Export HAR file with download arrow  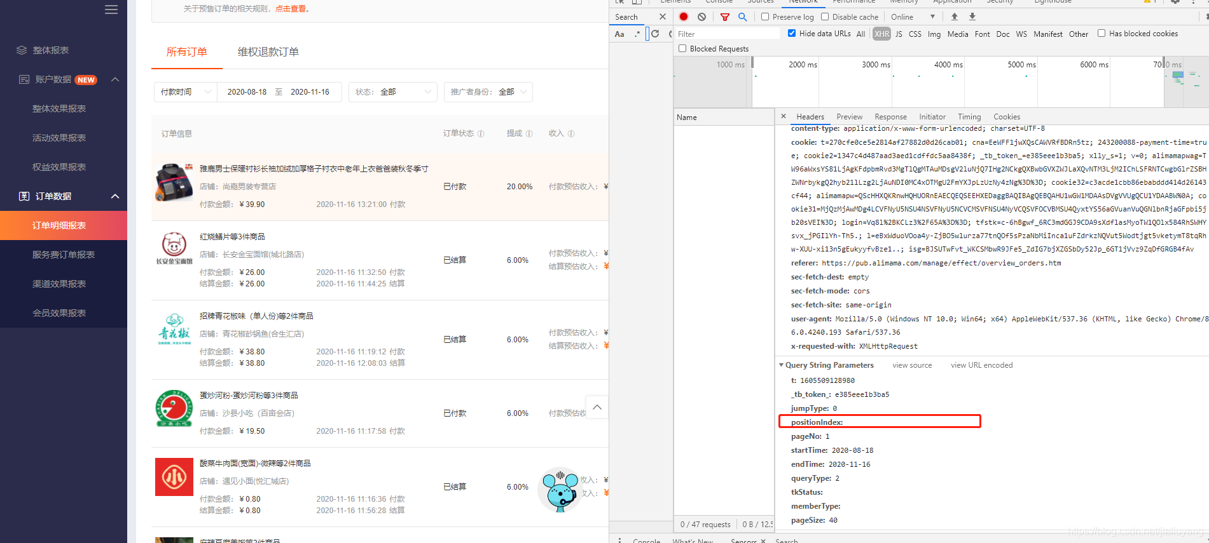pos(972,17)
